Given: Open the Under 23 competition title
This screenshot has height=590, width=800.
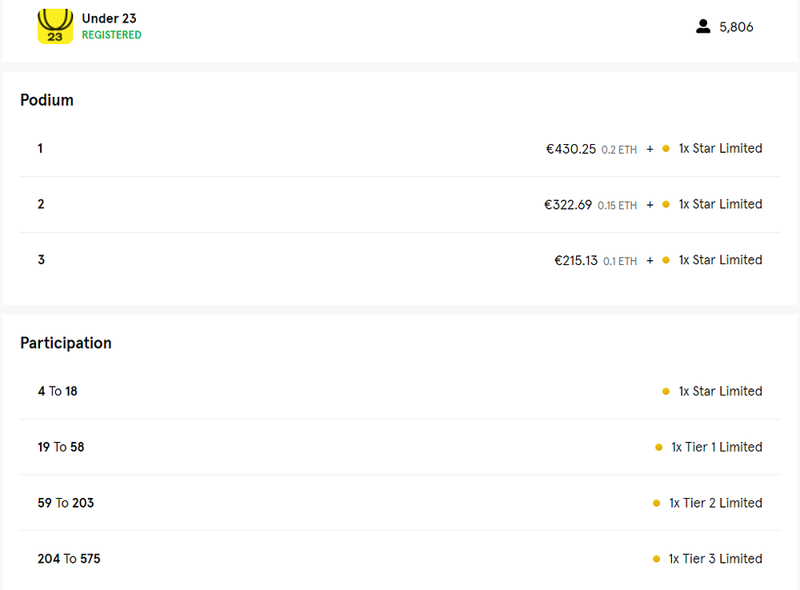Looking at the screenshot, I should (109, 18).
